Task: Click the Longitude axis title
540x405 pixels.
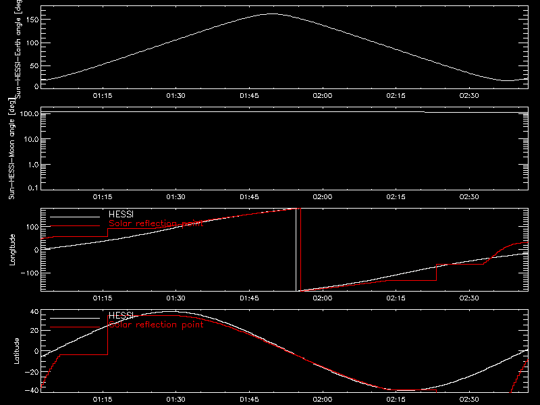Action: pos(12,250)
